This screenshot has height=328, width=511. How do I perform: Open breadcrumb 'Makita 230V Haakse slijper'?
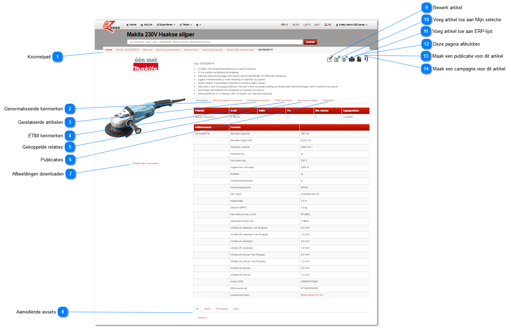(240, 50)
